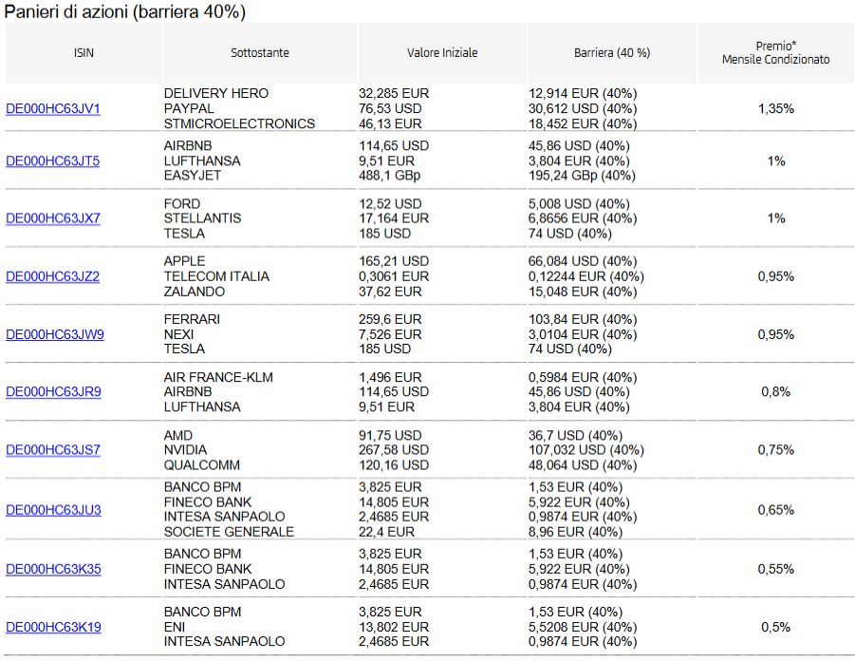Click the Barriera (40 %) column header
The height and width of the screenshot is (661, 855).
(x=612, y=53)
